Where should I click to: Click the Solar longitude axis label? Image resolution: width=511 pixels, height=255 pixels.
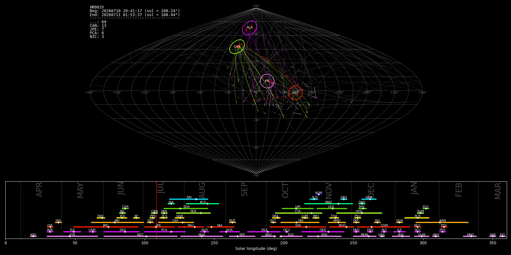pos(256,249)
